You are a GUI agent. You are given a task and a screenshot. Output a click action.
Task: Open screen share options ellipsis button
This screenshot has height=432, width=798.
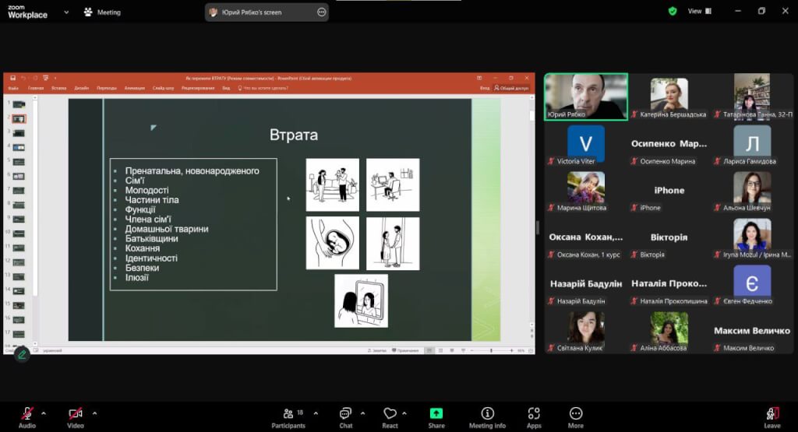tap(322, 12)
